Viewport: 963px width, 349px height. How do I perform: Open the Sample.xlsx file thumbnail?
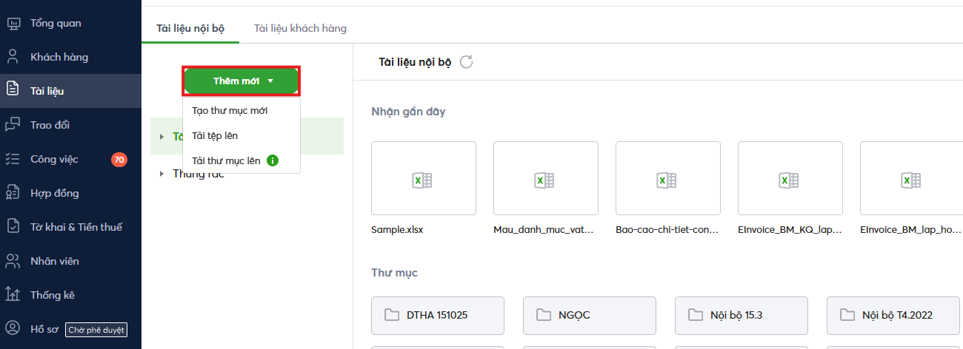tap(423, 179)
